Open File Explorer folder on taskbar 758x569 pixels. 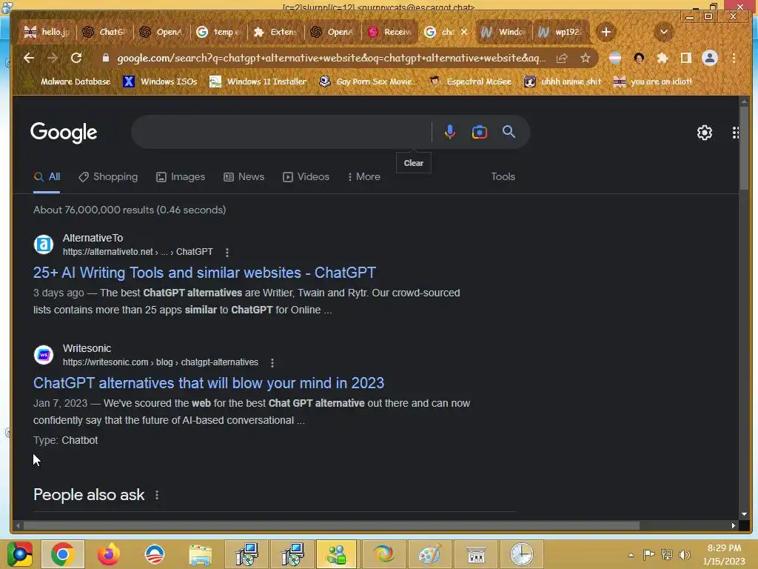[200, 554]
